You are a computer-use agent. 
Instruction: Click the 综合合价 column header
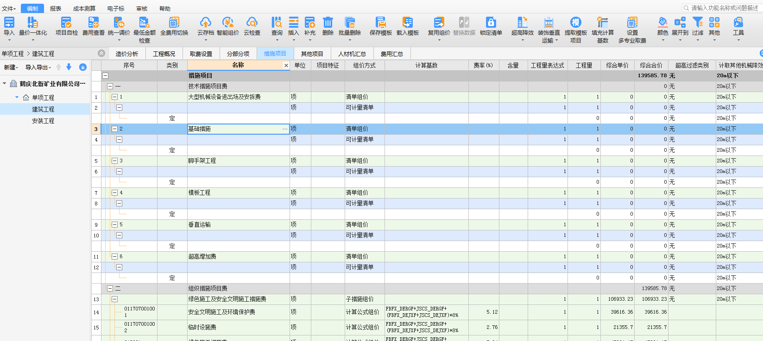click(651, 65)
